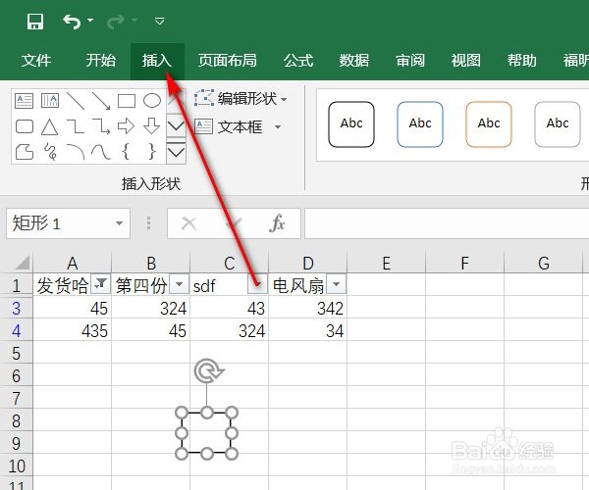Select the curve shape
Screen dimensions: 589x490
click(101, 152)
